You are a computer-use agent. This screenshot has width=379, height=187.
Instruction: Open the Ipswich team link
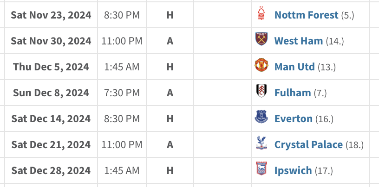pos(293,170)
